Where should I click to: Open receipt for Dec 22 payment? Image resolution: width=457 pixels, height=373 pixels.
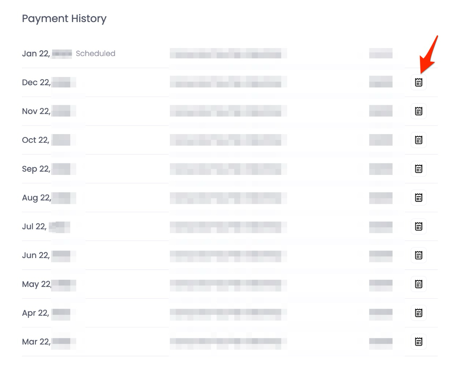tap(419, 82)
